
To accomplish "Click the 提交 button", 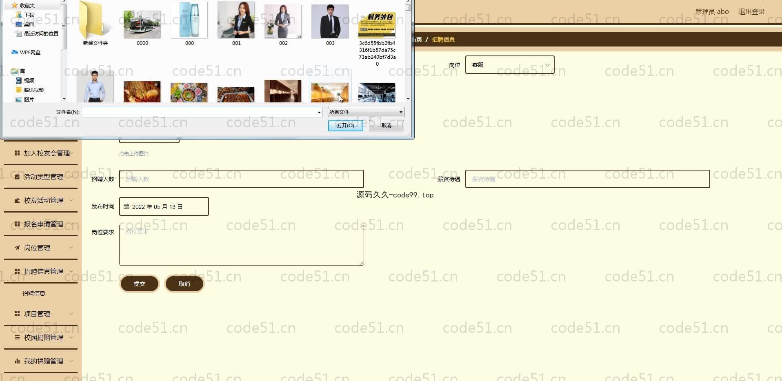I will 139,284.
